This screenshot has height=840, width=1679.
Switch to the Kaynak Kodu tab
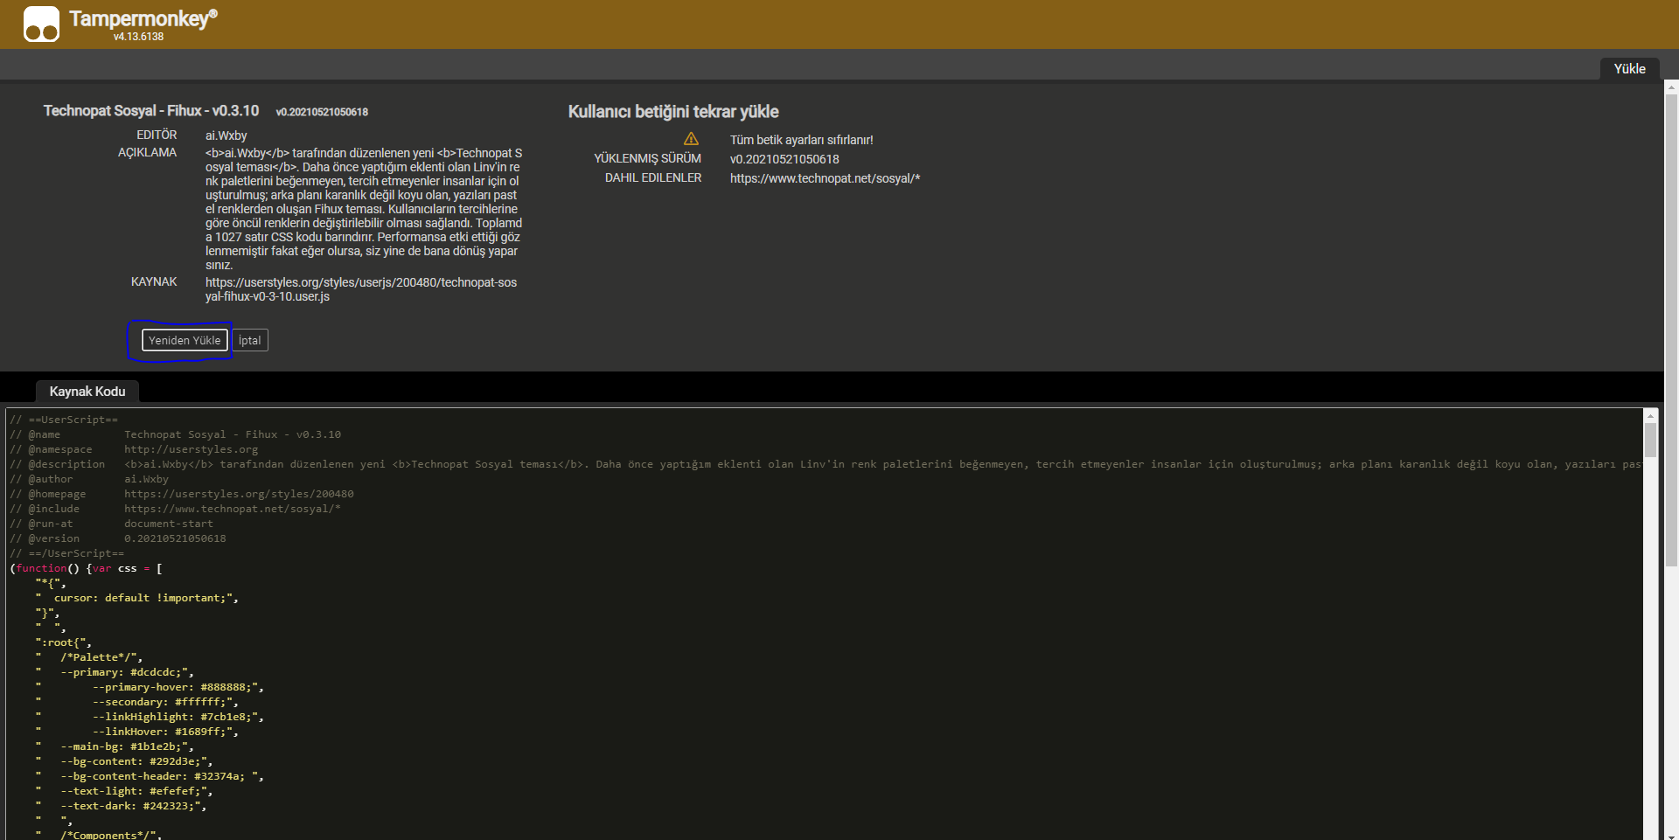87,392
